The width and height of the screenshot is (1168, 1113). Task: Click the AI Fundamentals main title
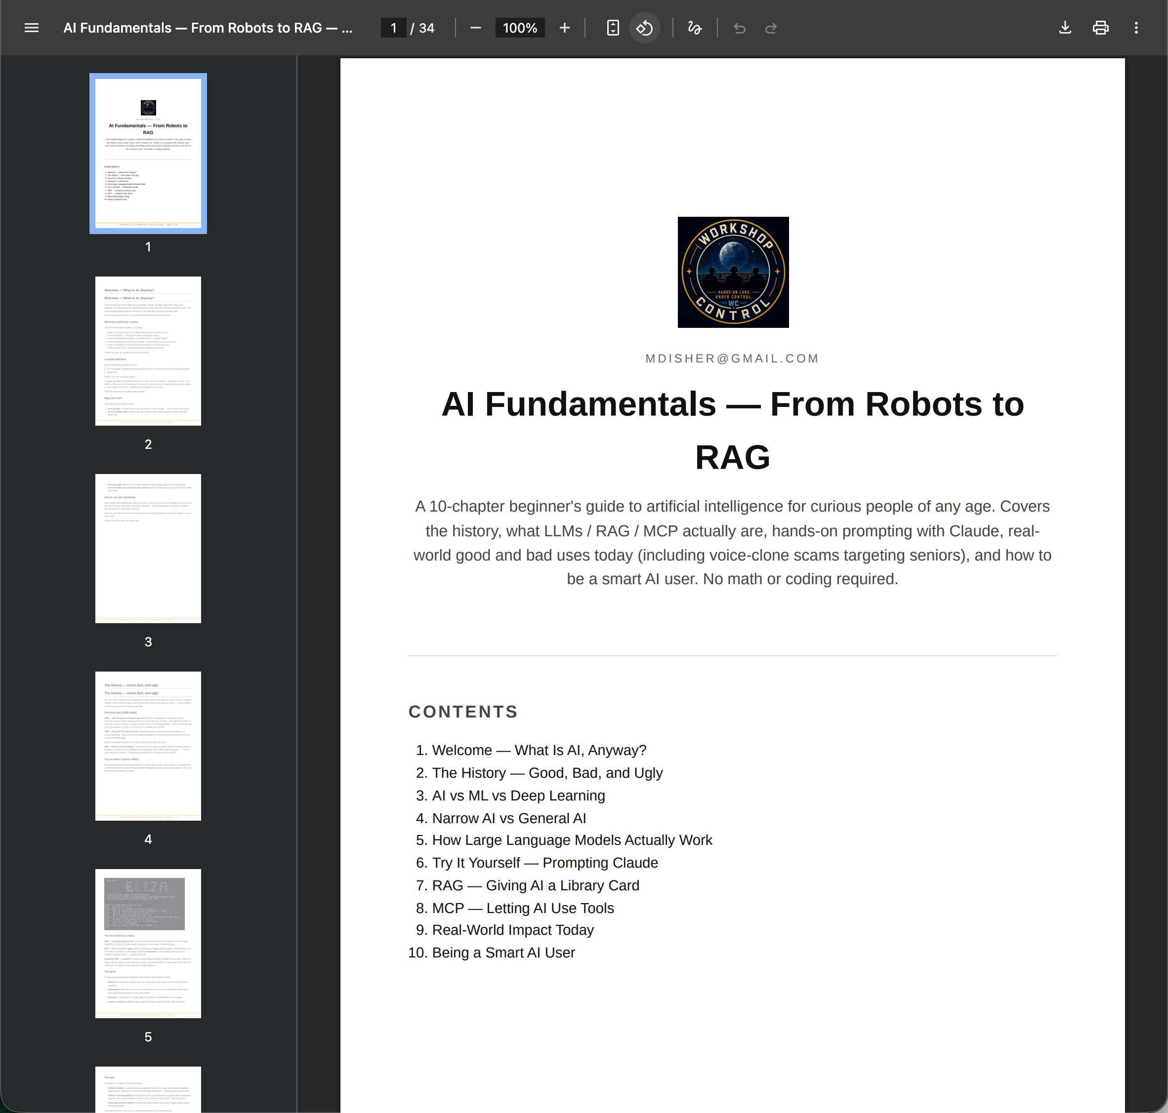[732, 430]
